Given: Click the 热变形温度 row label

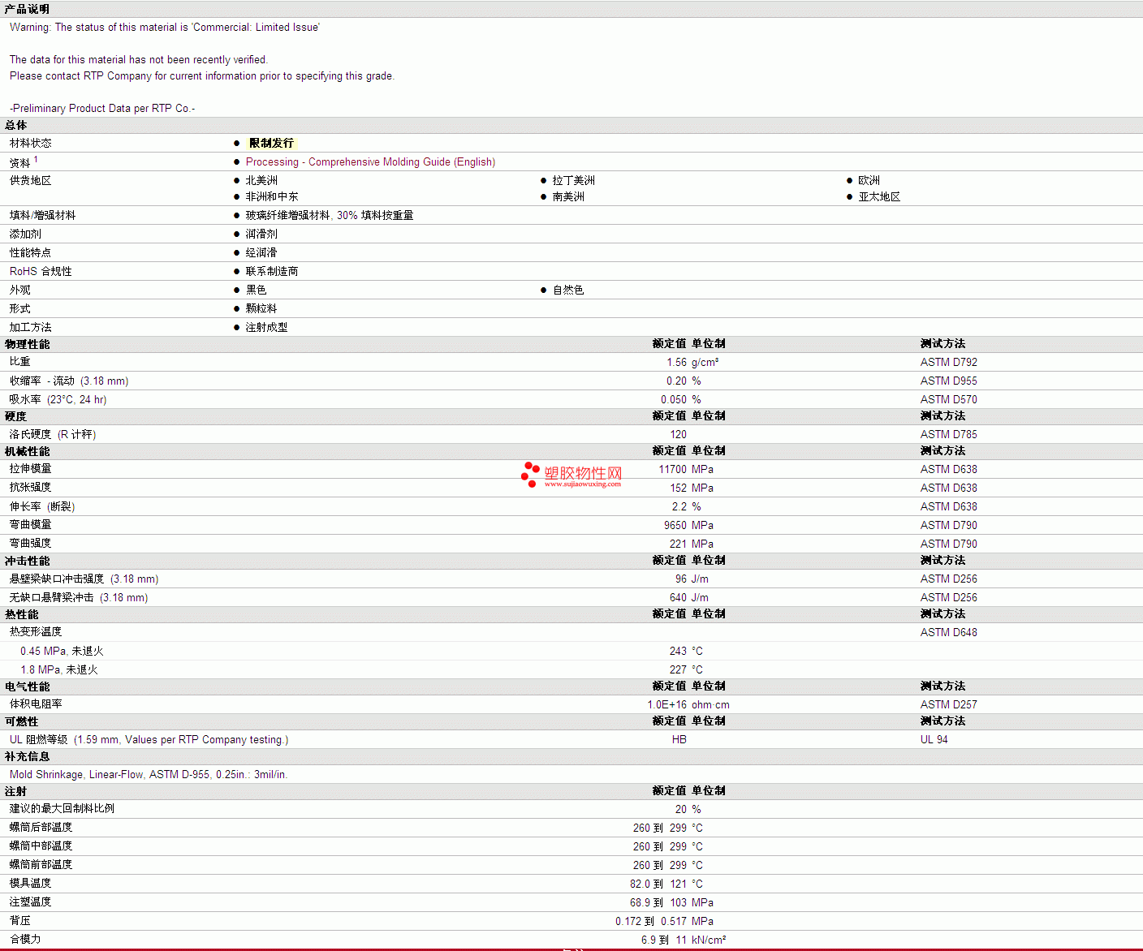Looking at the screenshot, I should 36,632.
